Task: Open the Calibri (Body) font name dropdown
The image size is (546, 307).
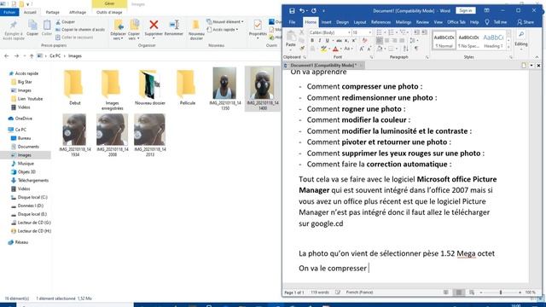Action: [349, 32]
